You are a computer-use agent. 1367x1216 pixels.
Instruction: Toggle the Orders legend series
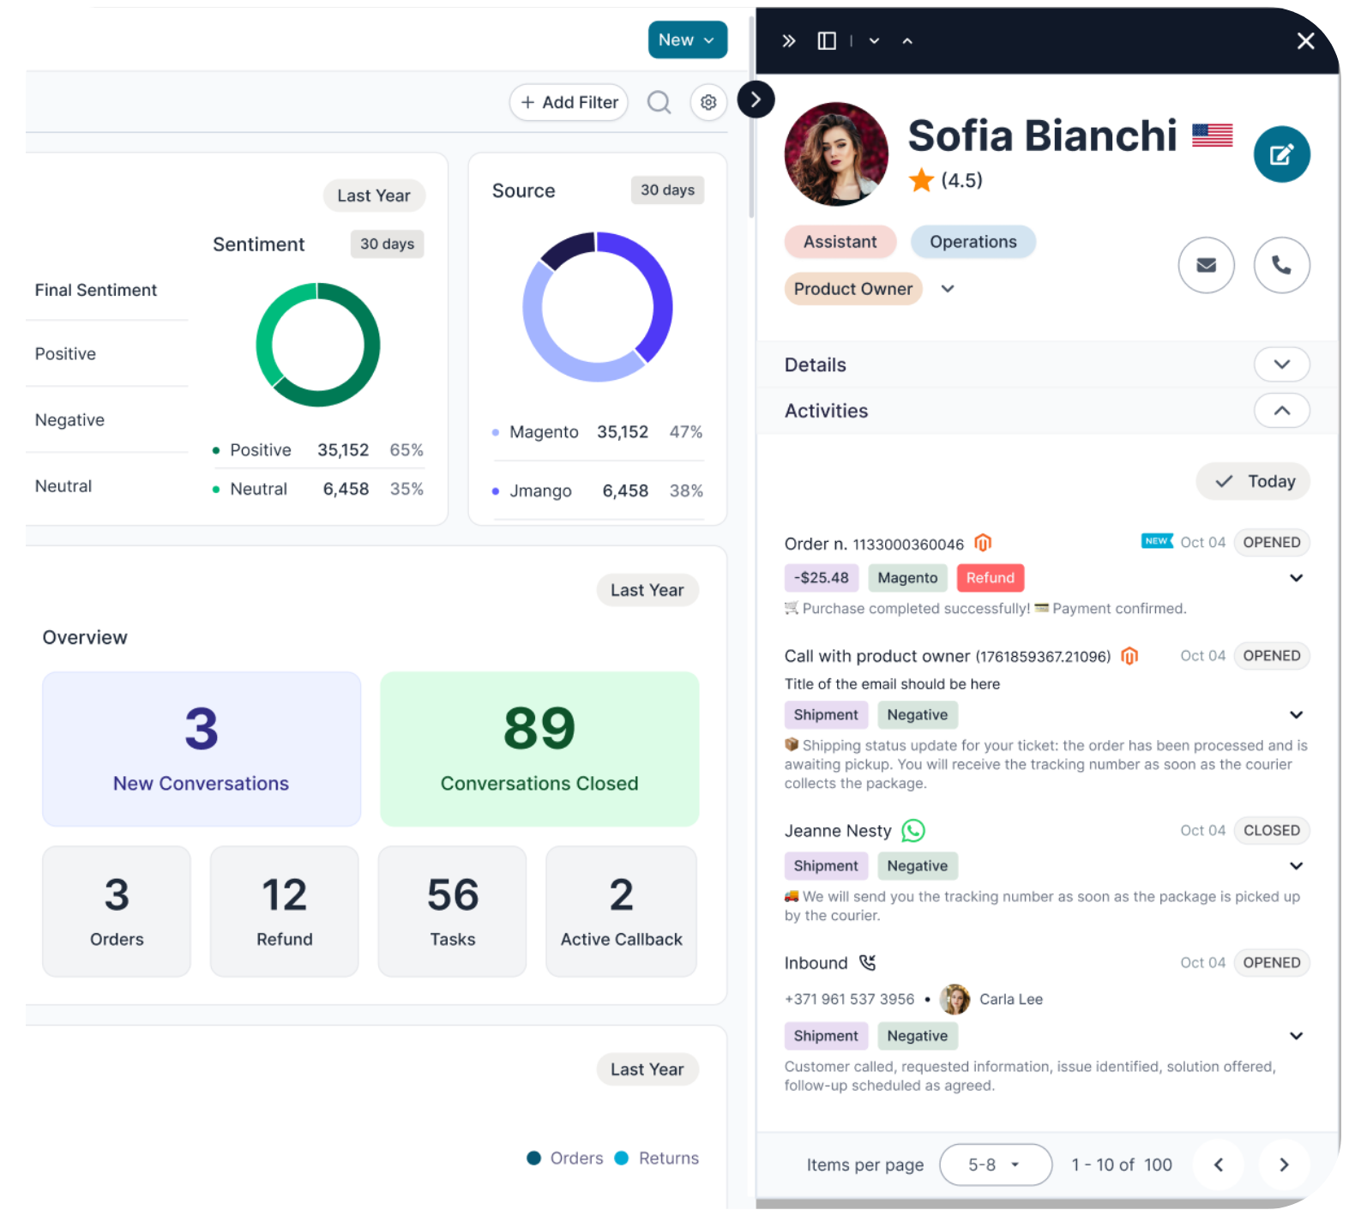tap(565, 1158)
